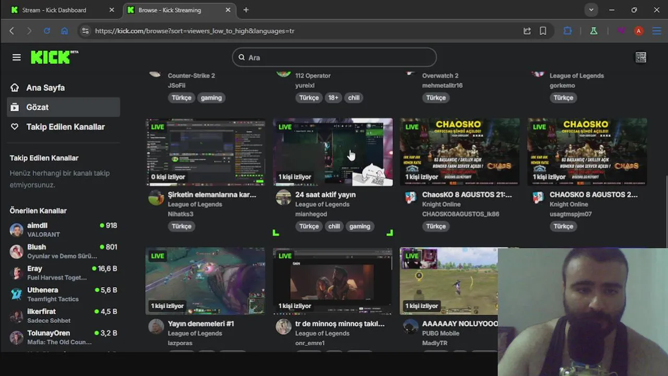This screenshot has width=668, height=376.
Task: Click the search magnifier icon
Action: point(242,57)
